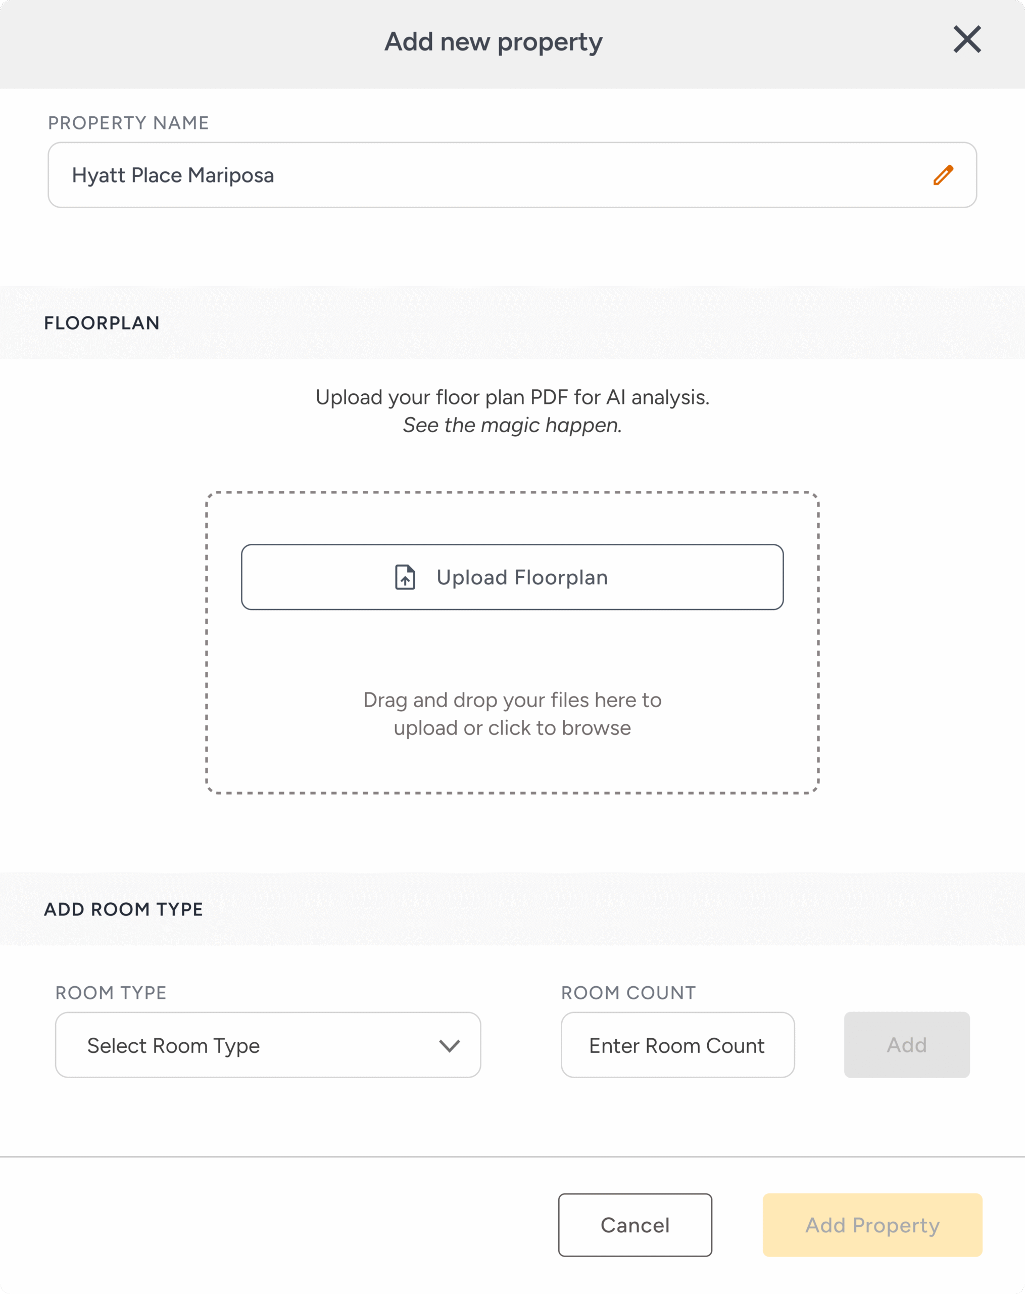Click the PROPERTY NAME label
This screenshot has height=1294, width=1025.
click(128, 123)
